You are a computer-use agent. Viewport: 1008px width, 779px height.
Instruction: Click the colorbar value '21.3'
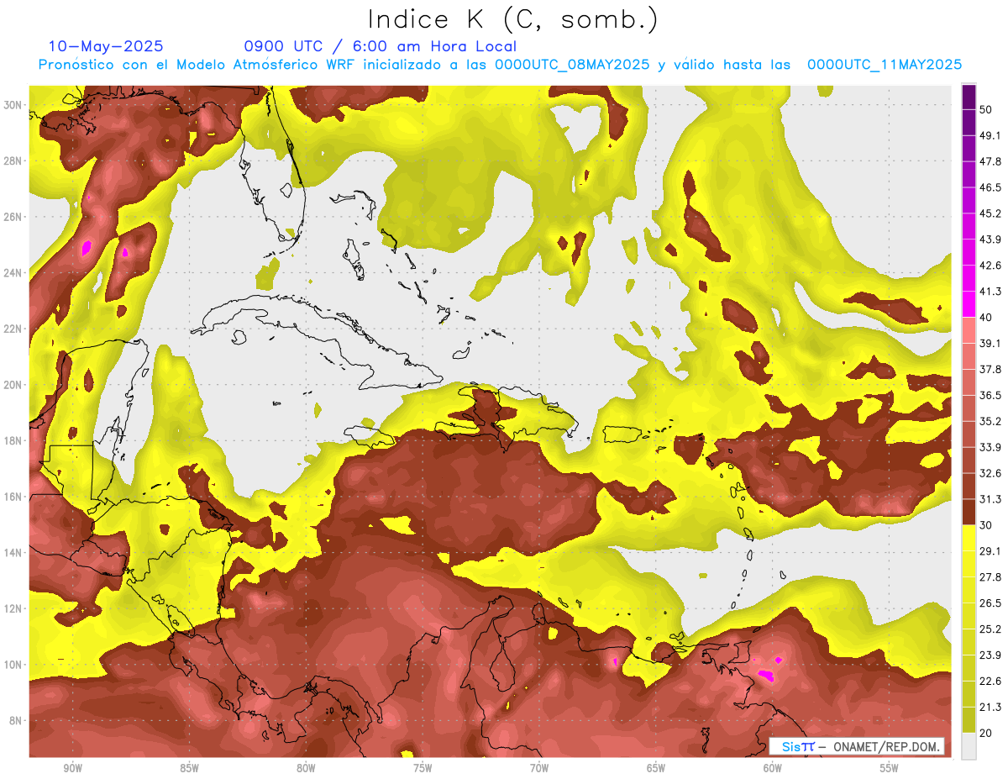tap(990, 707)
